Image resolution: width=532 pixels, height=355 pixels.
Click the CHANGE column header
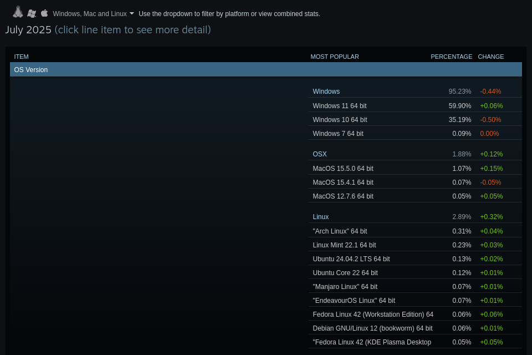[x=490, y=57]
